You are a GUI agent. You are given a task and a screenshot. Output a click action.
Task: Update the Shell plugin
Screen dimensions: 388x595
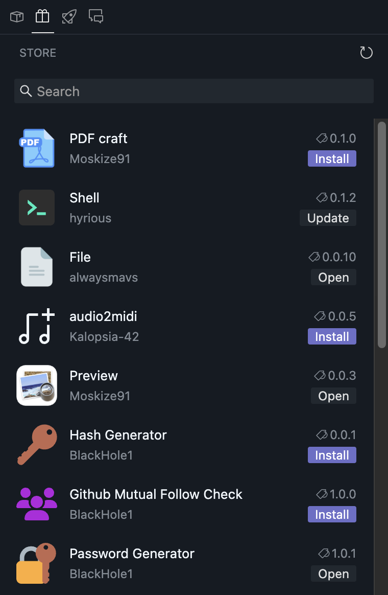(328, 218)
